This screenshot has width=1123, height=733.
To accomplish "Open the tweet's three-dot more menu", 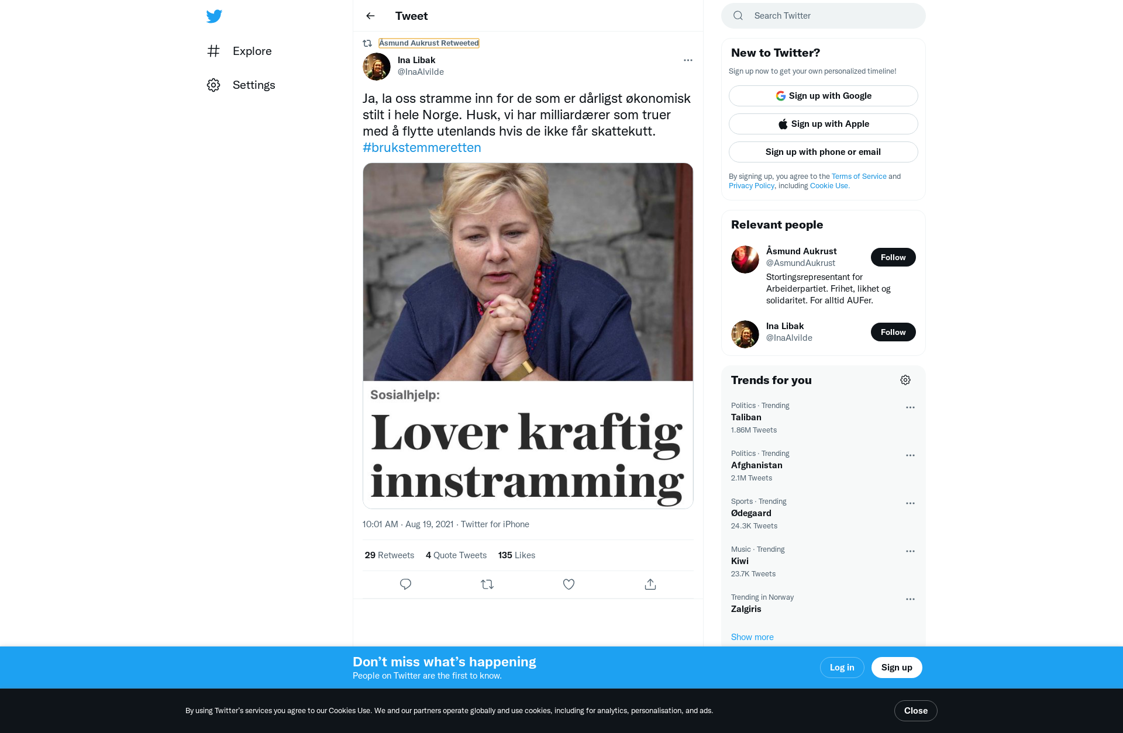I will tap(688, 60).
